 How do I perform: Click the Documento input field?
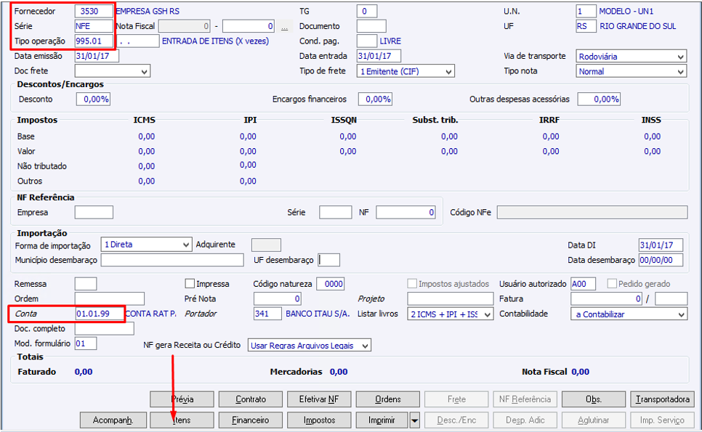[371, 26]
